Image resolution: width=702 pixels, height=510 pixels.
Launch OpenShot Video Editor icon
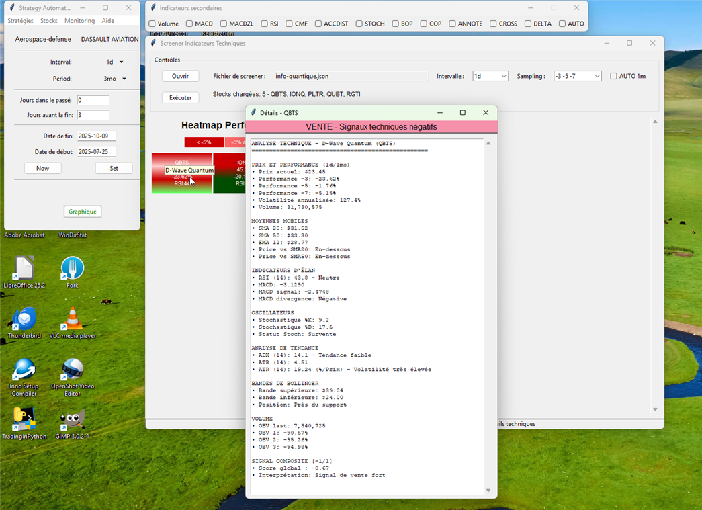click(x=73, y=370)
